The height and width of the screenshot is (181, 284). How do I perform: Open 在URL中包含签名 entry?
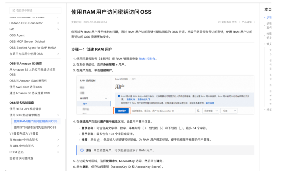[x=22, y=146]
